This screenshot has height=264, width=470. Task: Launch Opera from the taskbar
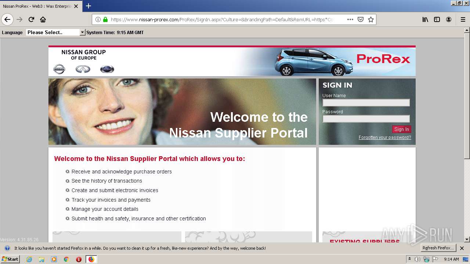click(x=79, y=259)
